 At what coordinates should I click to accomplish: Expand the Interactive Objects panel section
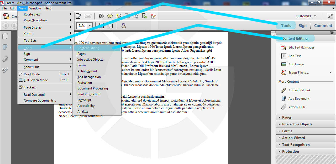pyautogui.click(x=297, y=124)
